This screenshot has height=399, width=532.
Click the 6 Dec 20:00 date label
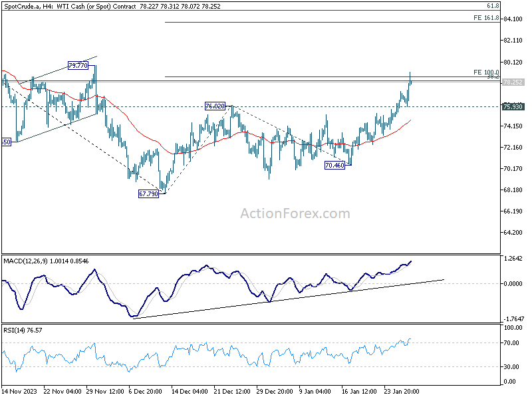pos(146,391)
